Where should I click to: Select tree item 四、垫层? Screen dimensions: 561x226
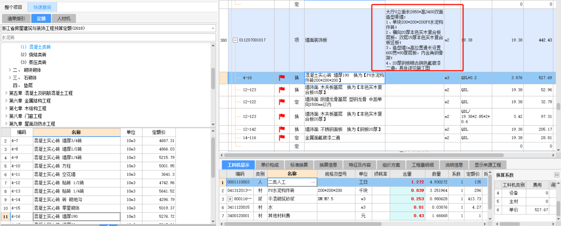point(23,85)
